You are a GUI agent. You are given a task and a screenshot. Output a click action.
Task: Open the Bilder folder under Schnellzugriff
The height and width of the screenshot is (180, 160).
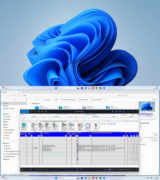click(x=112, y=107)
